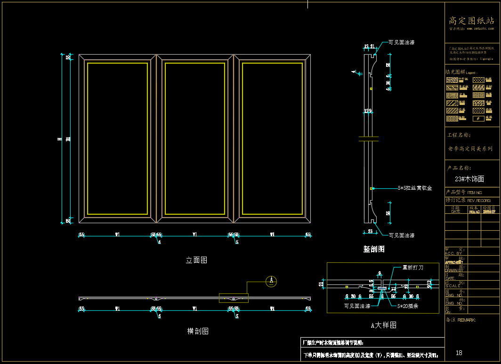The width and height of the screenshot is (501, 364).
Task: Click the wood-grain swirl hatch legend swatch
Action: [x=452, y=96]
